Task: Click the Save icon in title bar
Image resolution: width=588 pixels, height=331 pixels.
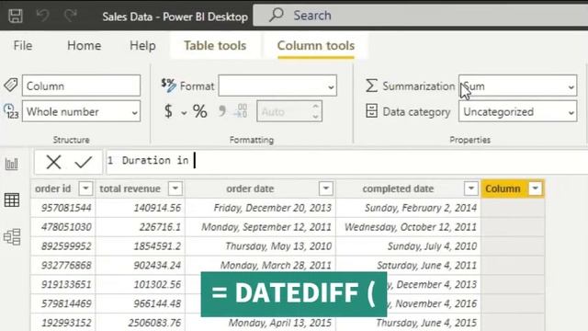Action: click(x=16, y=16)
